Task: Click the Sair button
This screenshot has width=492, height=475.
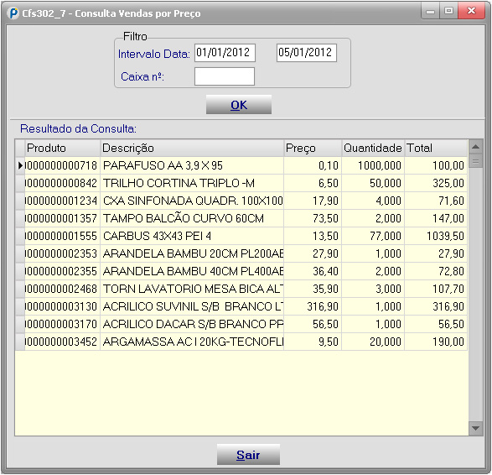Action: [248, 454]
